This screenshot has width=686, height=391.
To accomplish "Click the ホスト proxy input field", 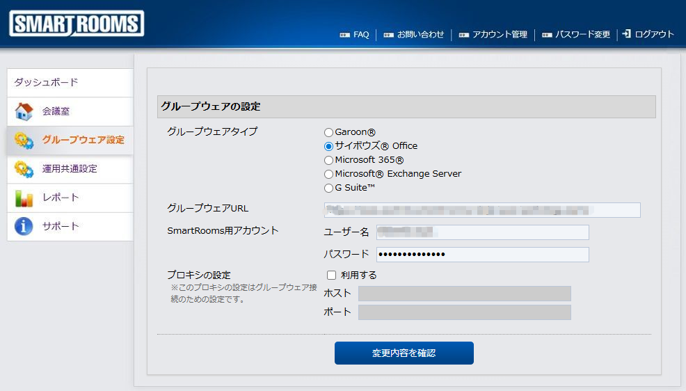I will [x=465, y=294].
